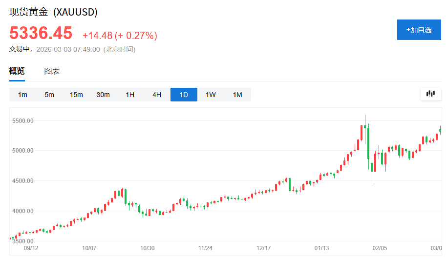Image resolution: width=447 pixels, height=257 pixels.
Task: Choose the 15m interval
Action: point(76,95)
